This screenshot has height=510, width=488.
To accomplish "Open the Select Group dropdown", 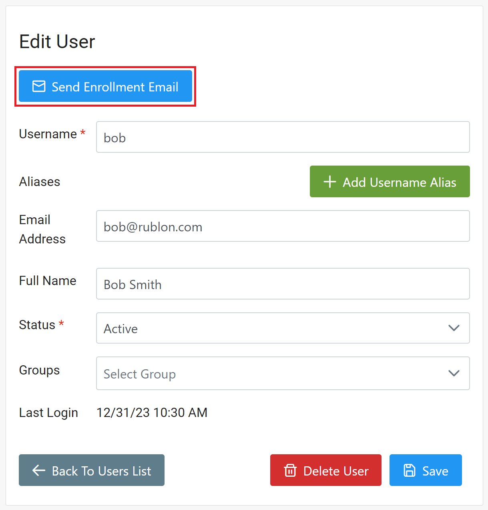I will 272,373.
